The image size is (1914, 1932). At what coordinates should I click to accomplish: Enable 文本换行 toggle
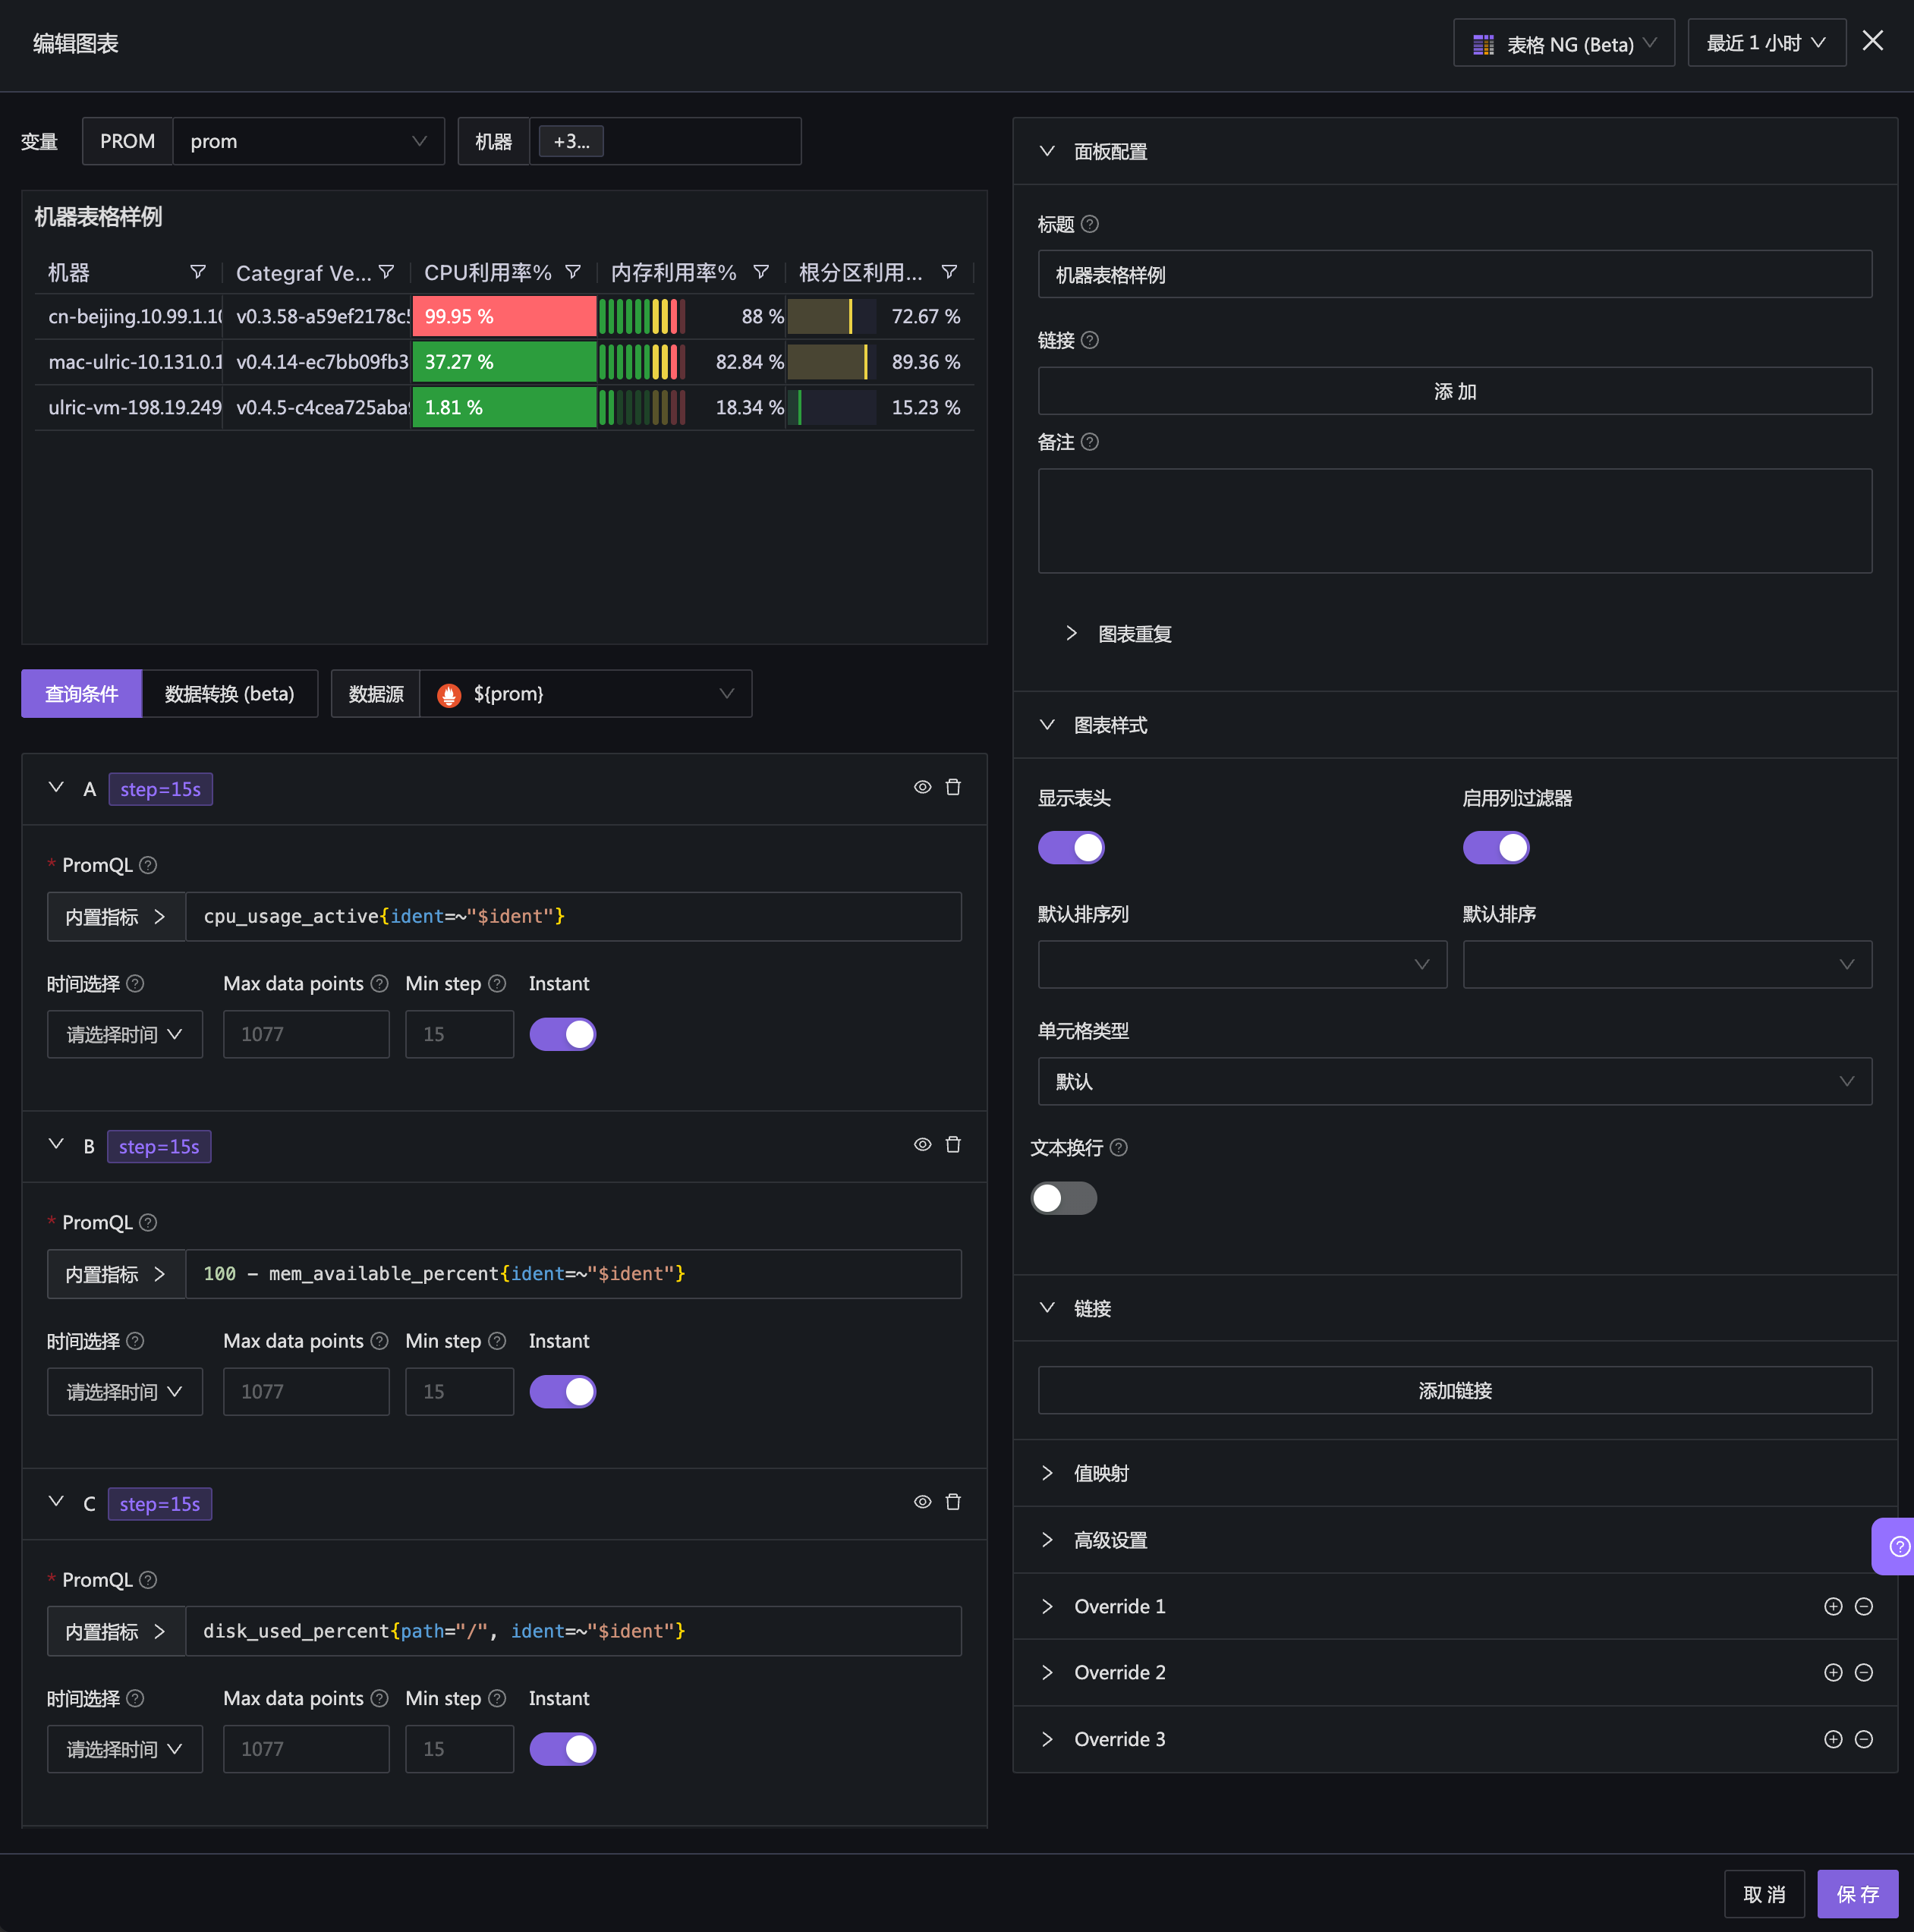point(1063,1198)
